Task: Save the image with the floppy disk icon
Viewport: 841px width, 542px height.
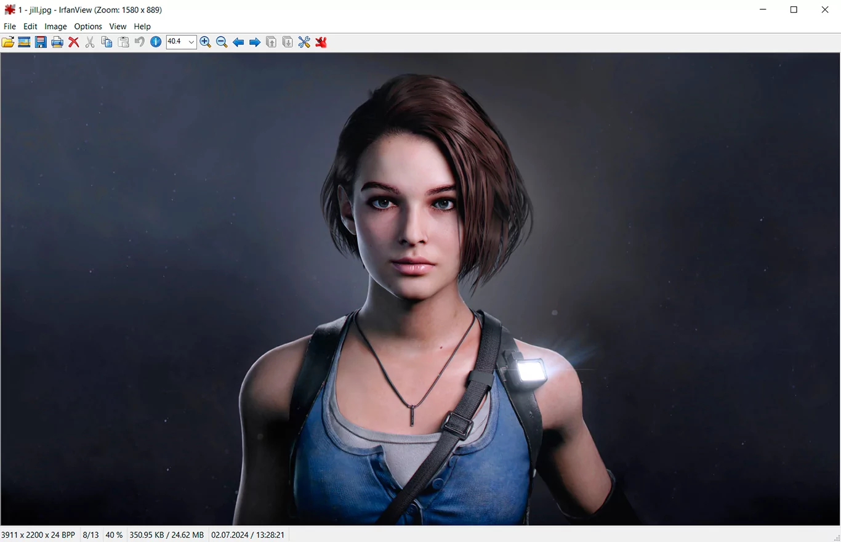Action: [41, 42]
